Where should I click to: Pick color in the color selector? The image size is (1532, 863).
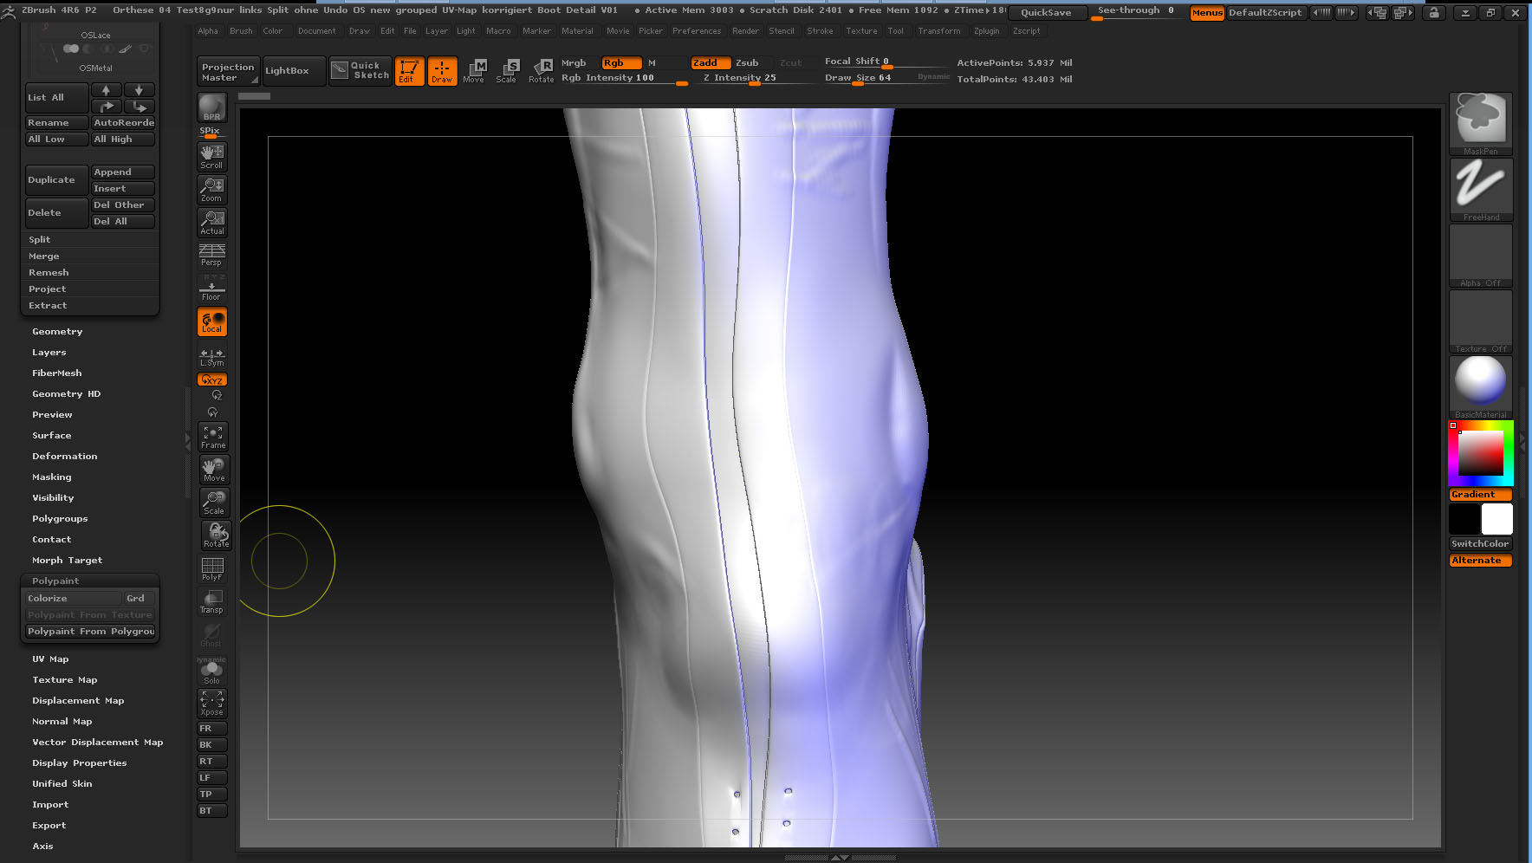(1481, 453)
